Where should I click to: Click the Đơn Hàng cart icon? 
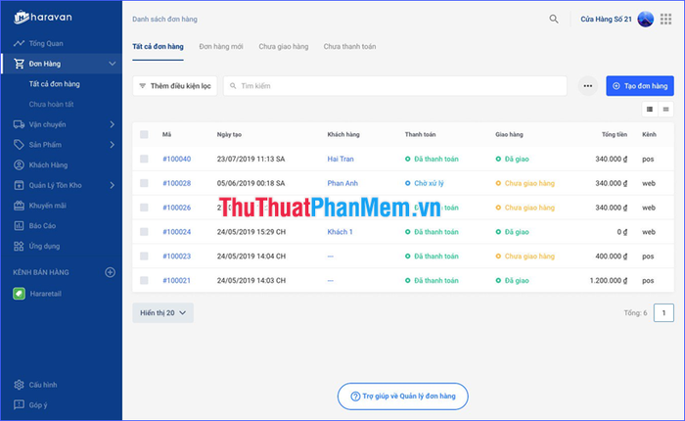[19, 64]
